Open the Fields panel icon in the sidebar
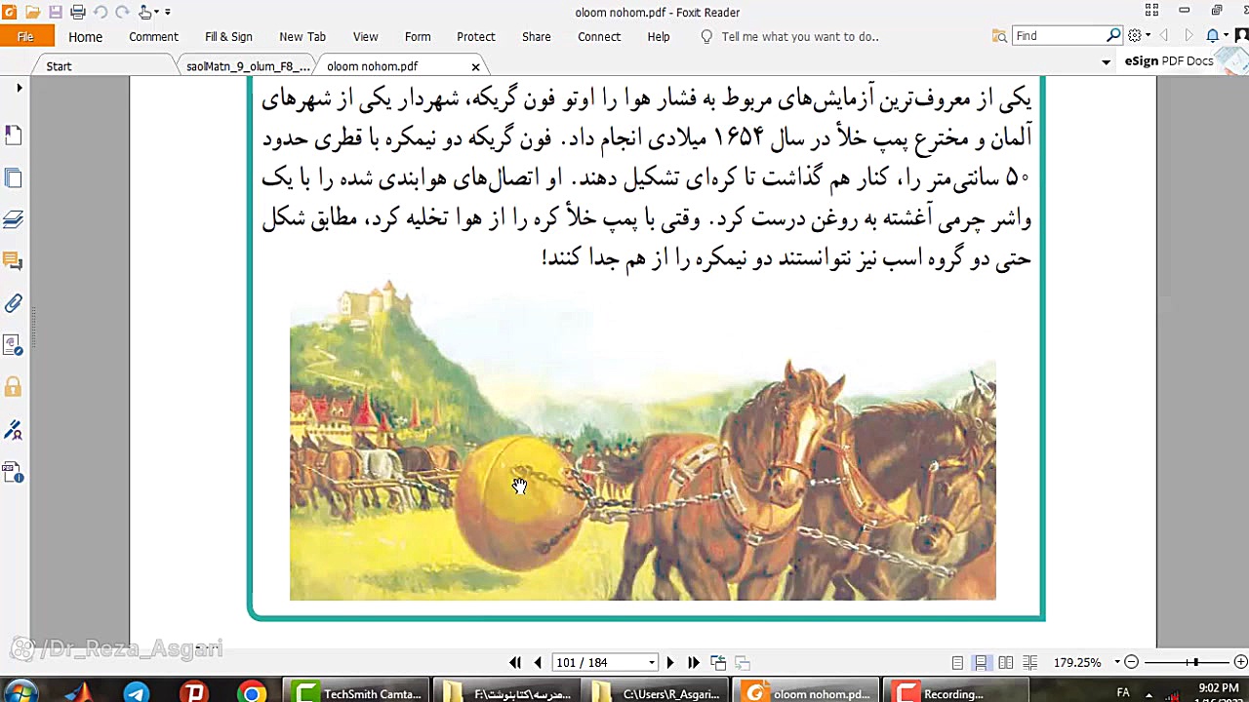Screen dimensions: 1249x702 coord(14,345)
